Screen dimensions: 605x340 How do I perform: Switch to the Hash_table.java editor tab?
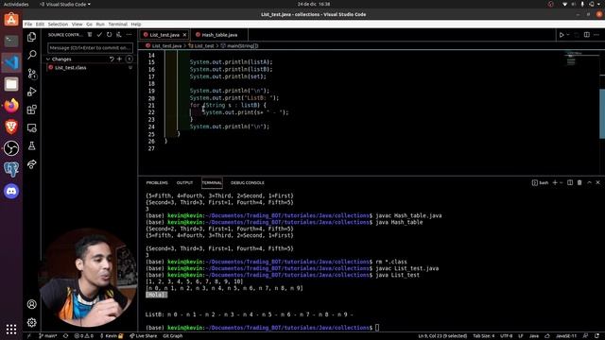219,35
